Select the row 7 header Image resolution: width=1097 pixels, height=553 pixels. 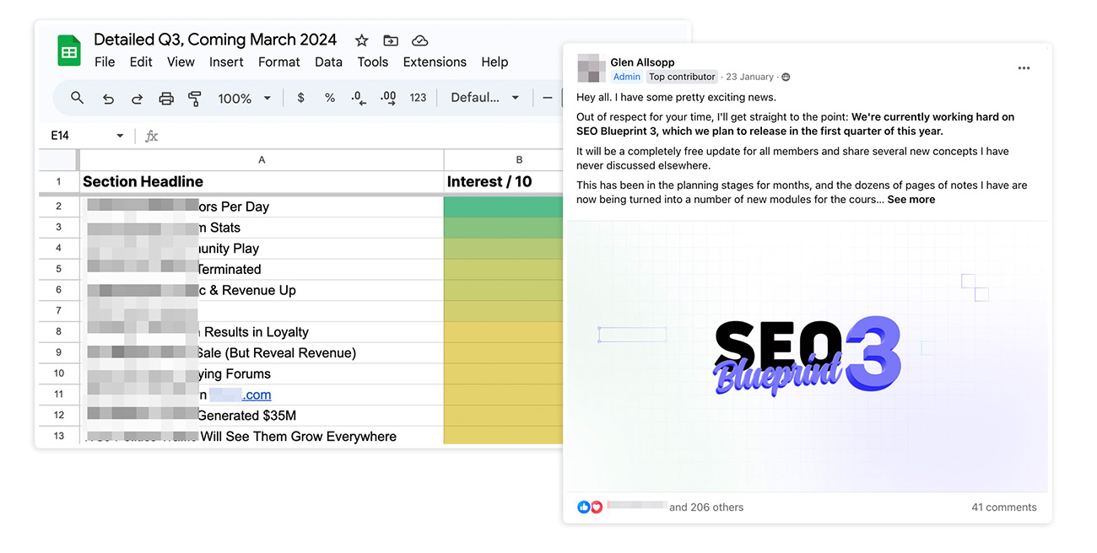coord(59,311)
